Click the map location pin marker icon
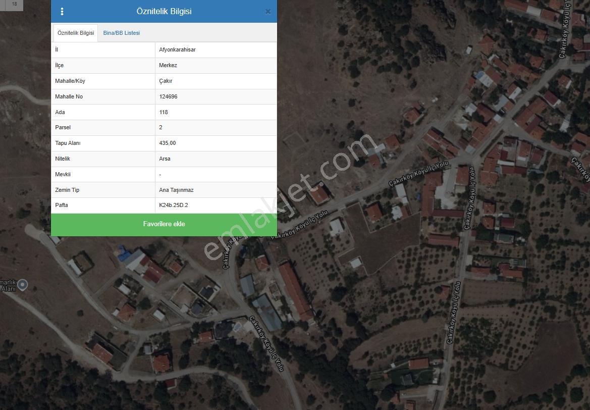 [x=23, y=285]
